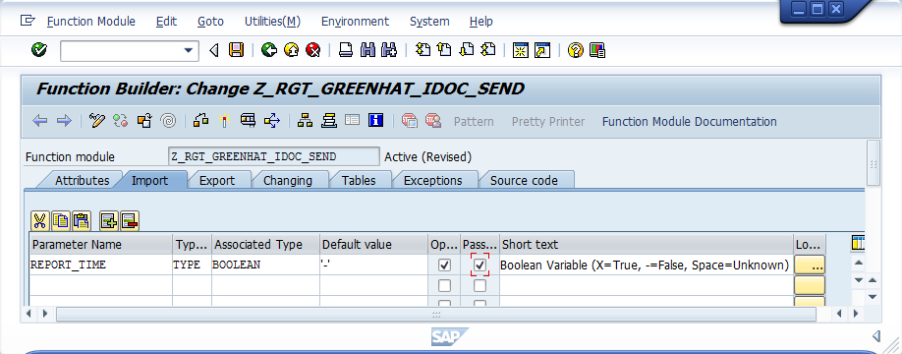The height and width of the screenshot is (354, 902).
Task: Click the blue Information icon
Action: click(x=376, y=120)
